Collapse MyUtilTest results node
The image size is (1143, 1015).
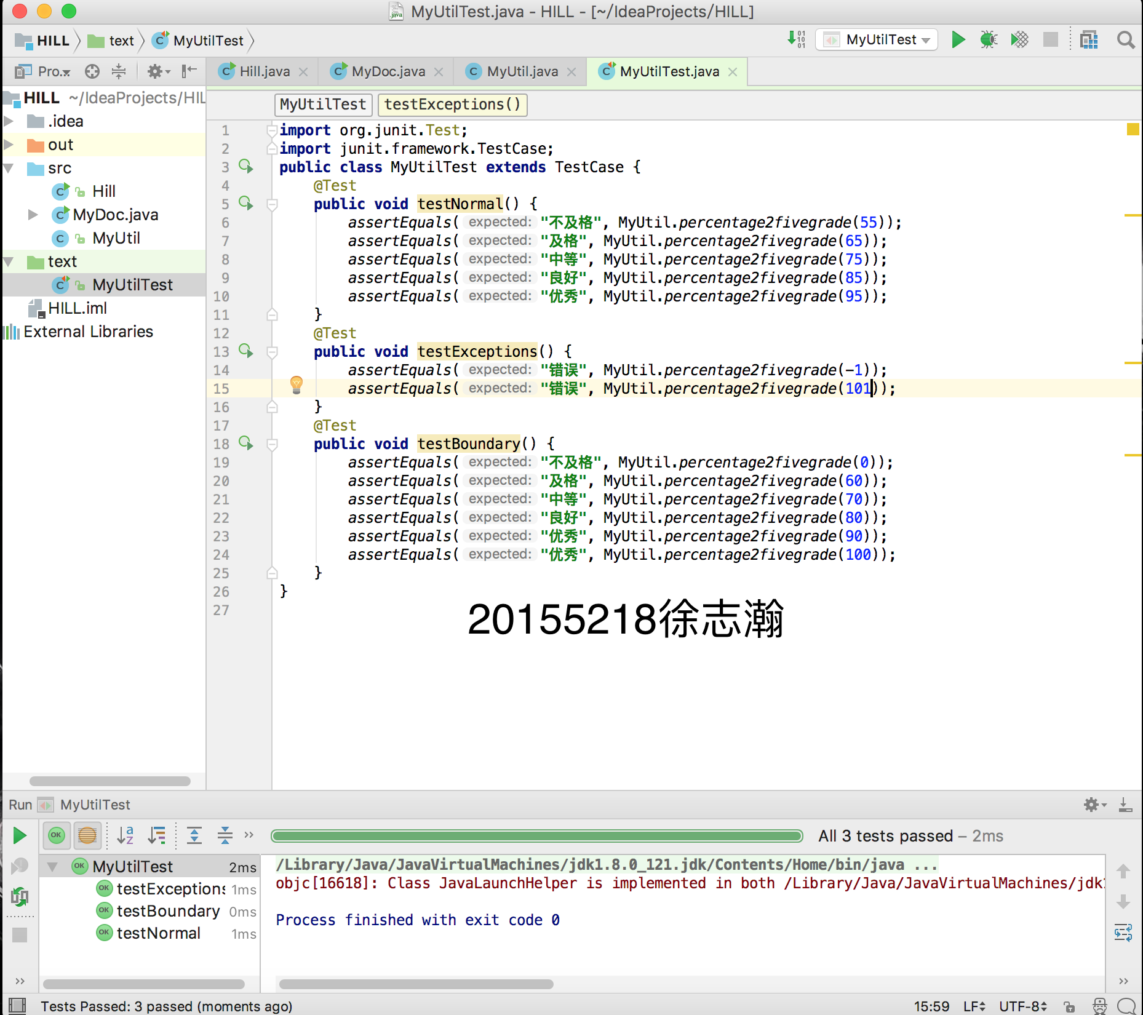[53, 867]
